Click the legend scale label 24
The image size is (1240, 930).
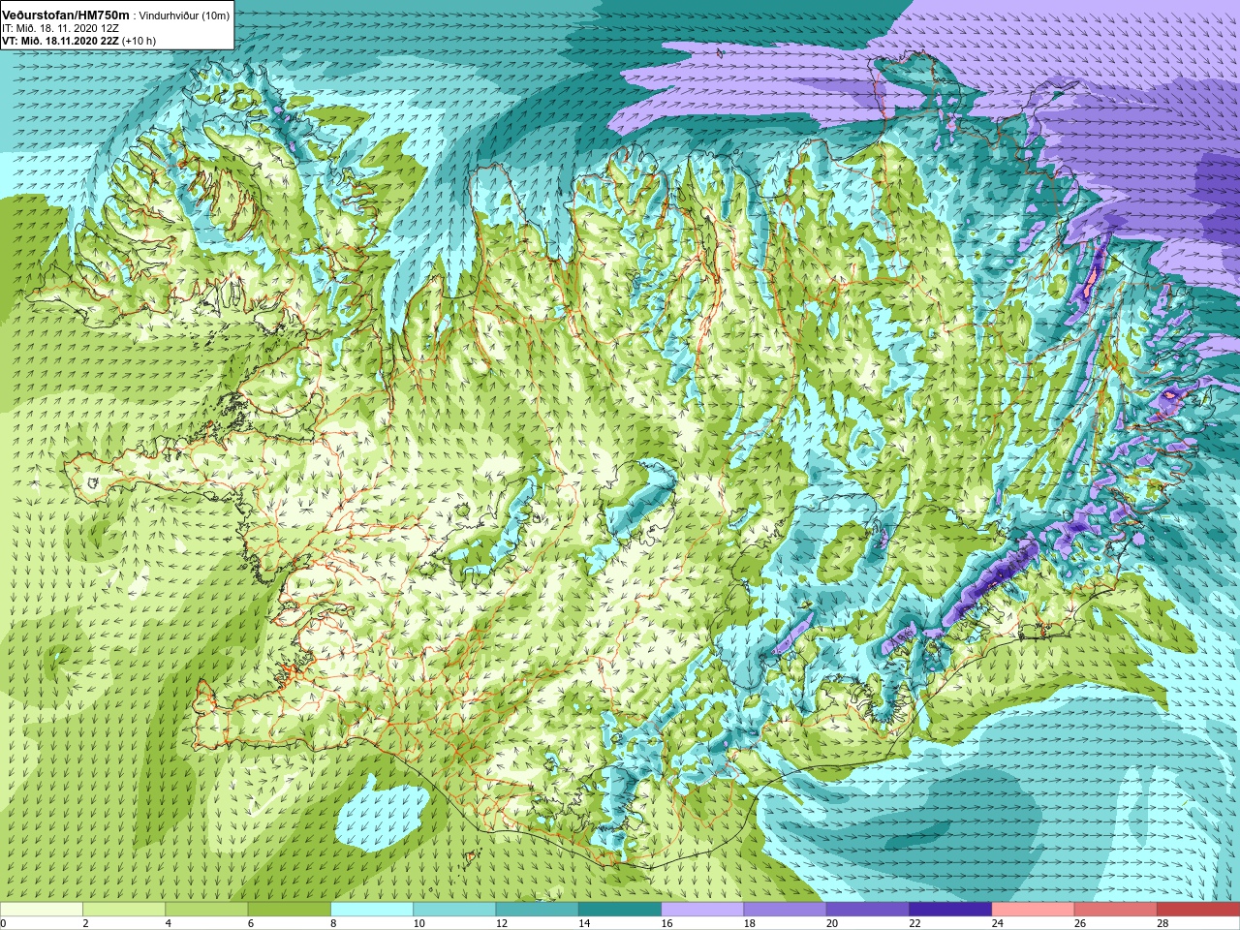[997, 923]
